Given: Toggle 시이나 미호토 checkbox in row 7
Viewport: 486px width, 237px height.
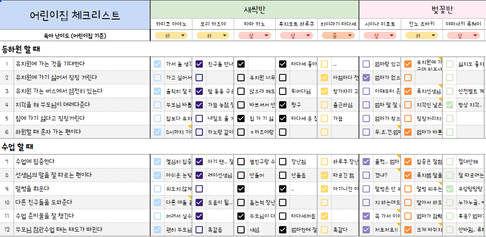Looking at the screenshot, I should tap(366, 161).
